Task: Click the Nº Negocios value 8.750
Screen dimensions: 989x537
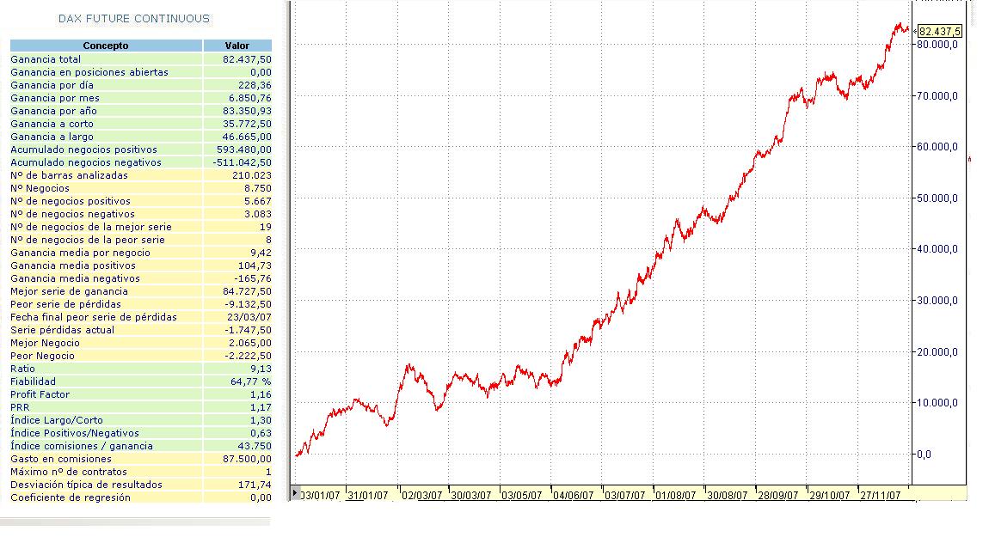Action: point(257,188)
